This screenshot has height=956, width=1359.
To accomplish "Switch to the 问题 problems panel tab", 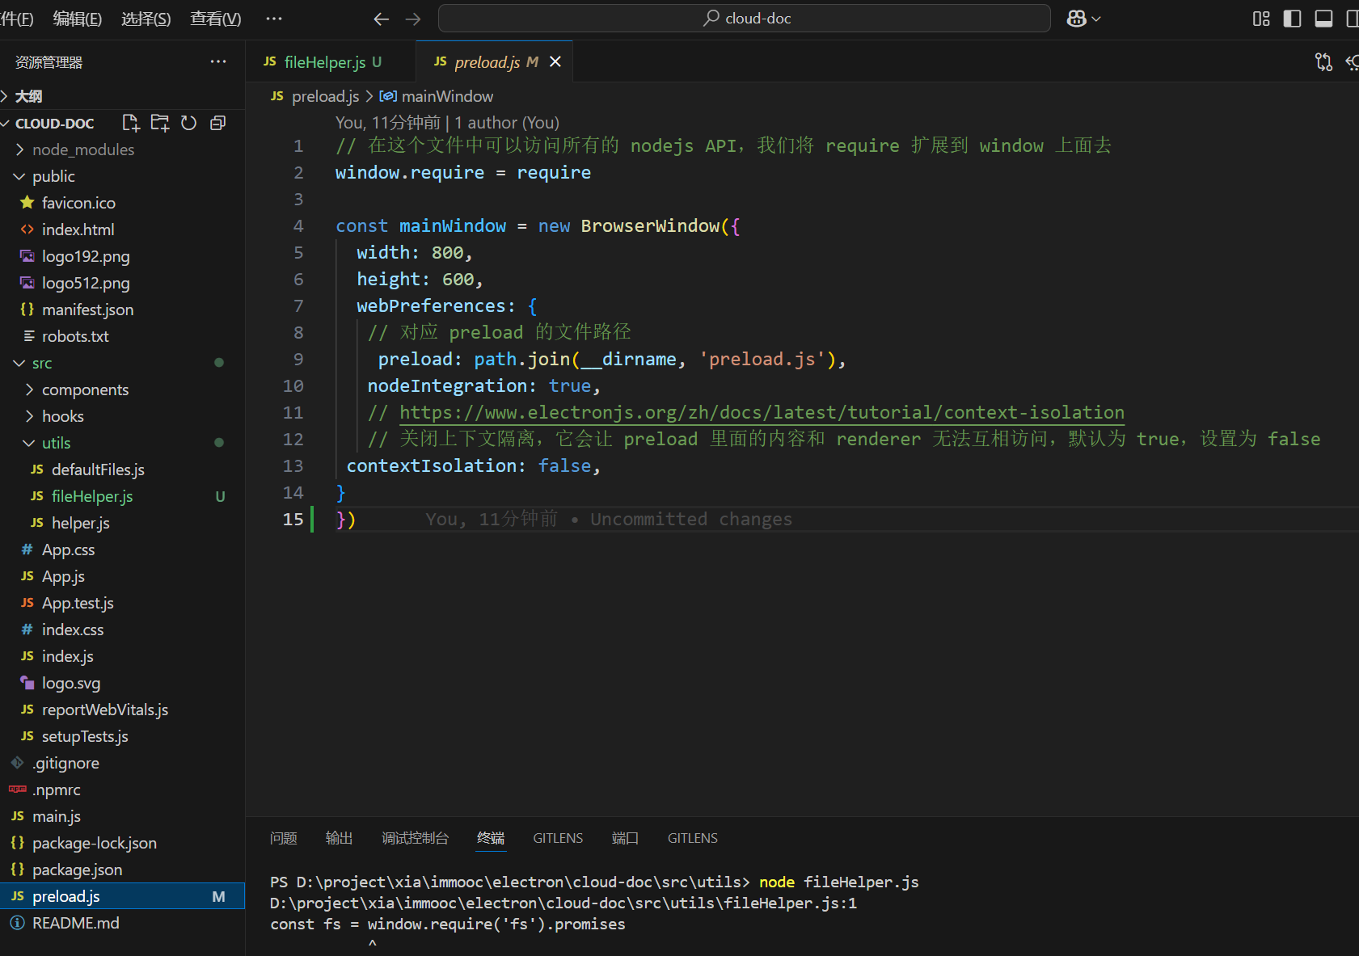I will [x=284, y=838].
